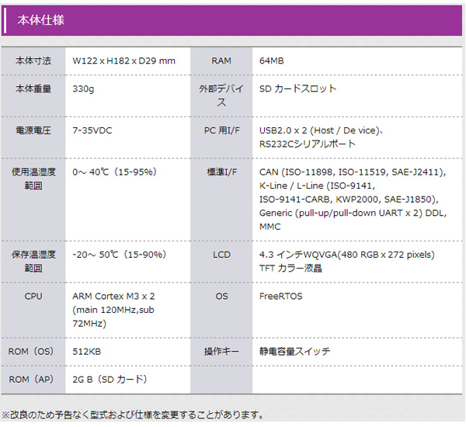The width and height of the screenshot is (466, 427).
Task: Click the 7-35VDC value
Action: [x=92, y=130]
